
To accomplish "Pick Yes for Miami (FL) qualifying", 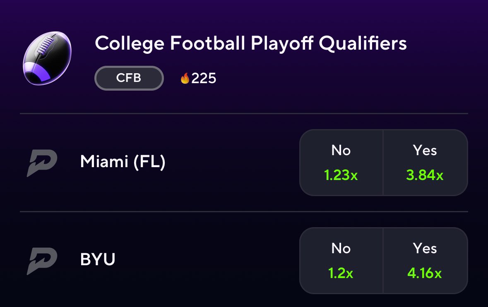I will (425, 163).
